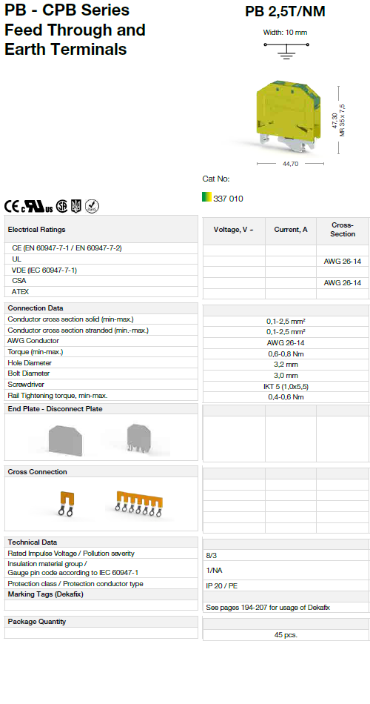Viewport: 370px width, 704px height.
Task: Click the CSA certification logo
Action: coord(62,206)
